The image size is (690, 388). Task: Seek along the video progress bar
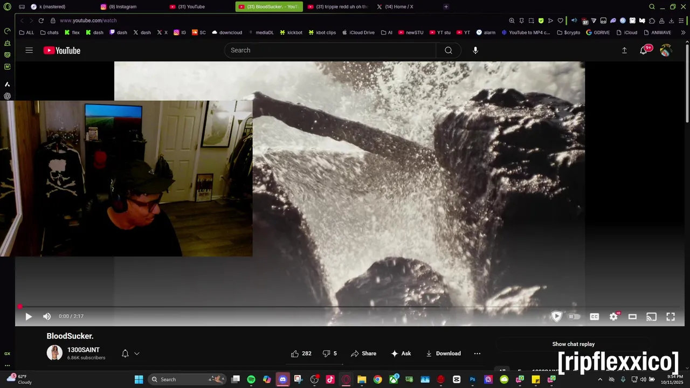350,307
